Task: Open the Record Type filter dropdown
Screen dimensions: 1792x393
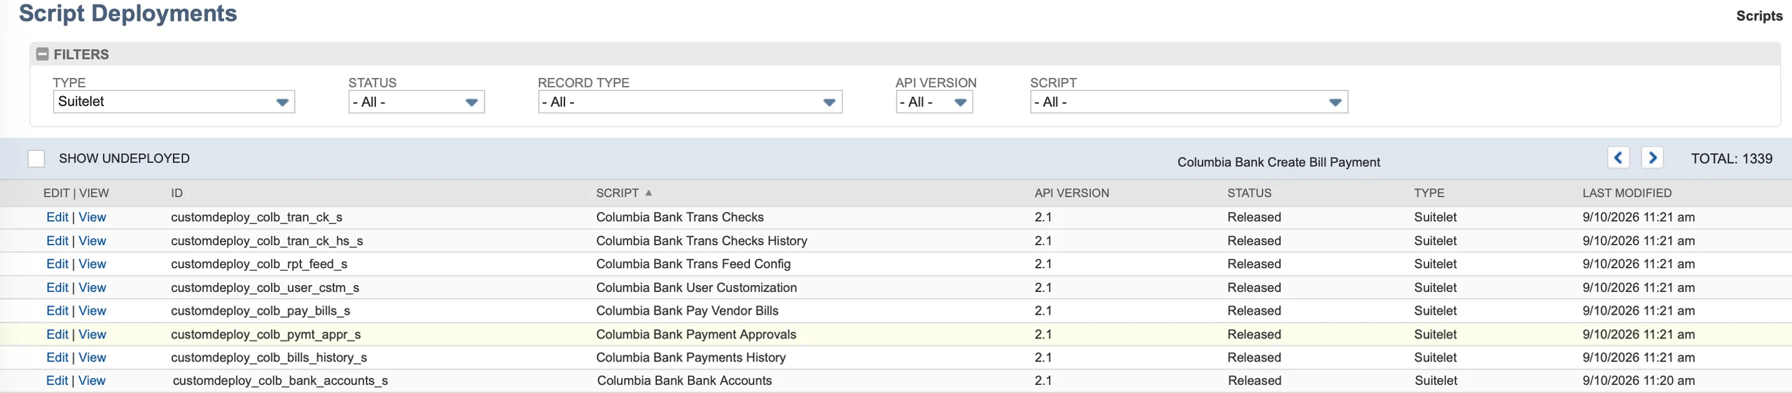Action: [690, 102]
